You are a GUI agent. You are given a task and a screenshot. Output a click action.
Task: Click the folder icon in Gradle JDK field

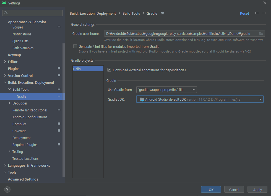click(x=142, y=100)
